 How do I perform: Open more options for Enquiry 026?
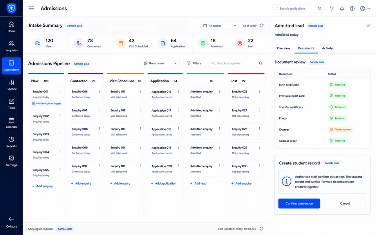point(259,91)
